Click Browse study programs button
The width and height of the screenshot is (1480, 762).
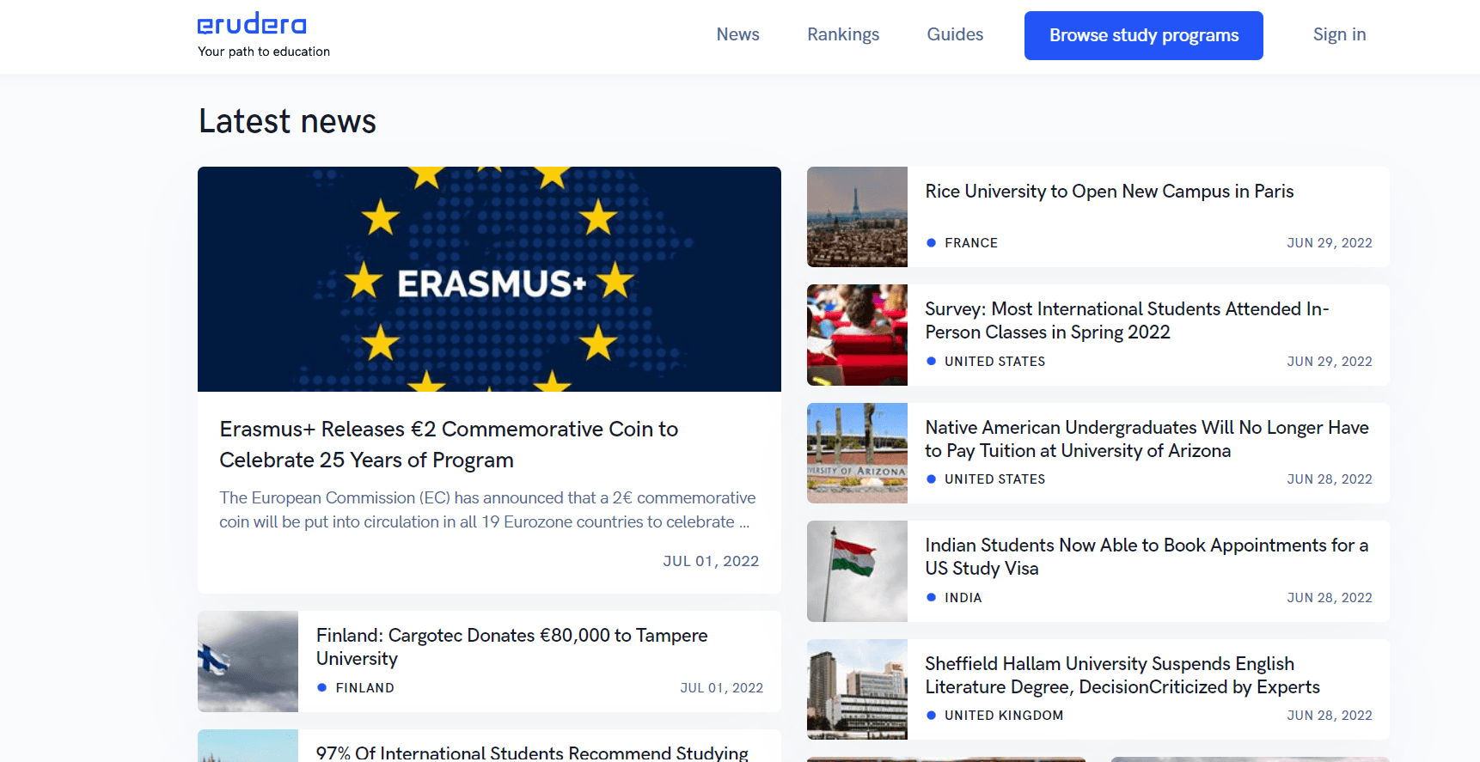pos(1144,35)
